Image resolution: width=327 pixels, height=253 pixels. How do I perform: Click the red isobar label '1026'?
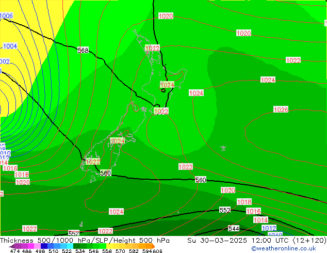coord(281,109)
